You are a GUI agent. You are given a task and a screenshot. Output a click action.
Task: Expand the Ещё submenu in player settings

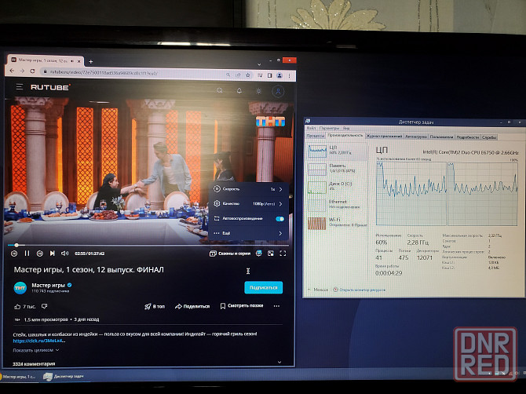(x=248, y=233)
